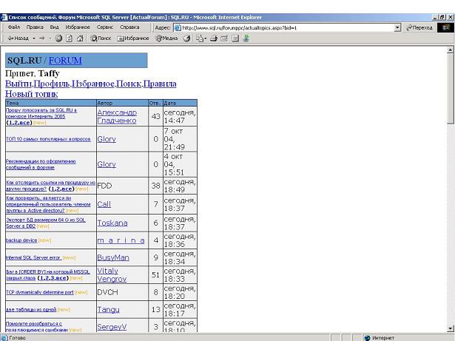This screenshot has width=455, height=341.
Task: Open the Сервис menu
Action: point(105,27)
